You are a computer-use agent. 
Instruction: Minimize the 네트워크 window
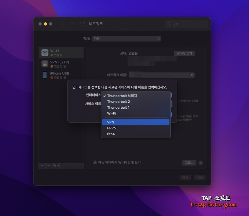(x=46, y=24)
